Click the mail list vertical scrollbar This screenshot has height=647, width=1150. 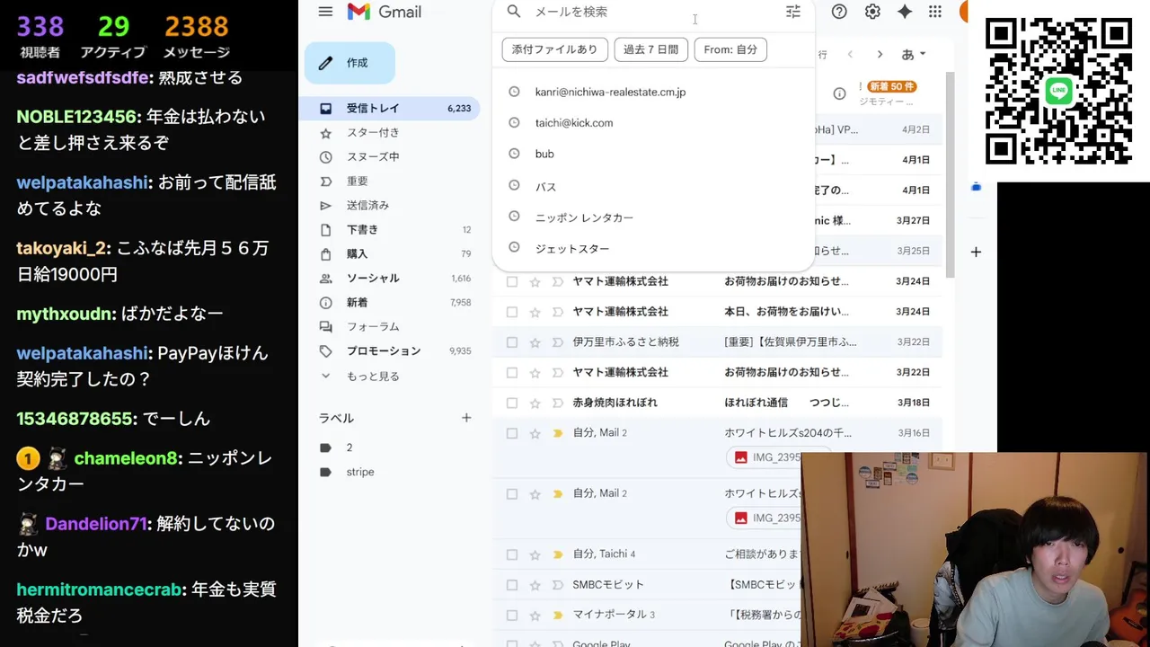(x=950, y=175)
